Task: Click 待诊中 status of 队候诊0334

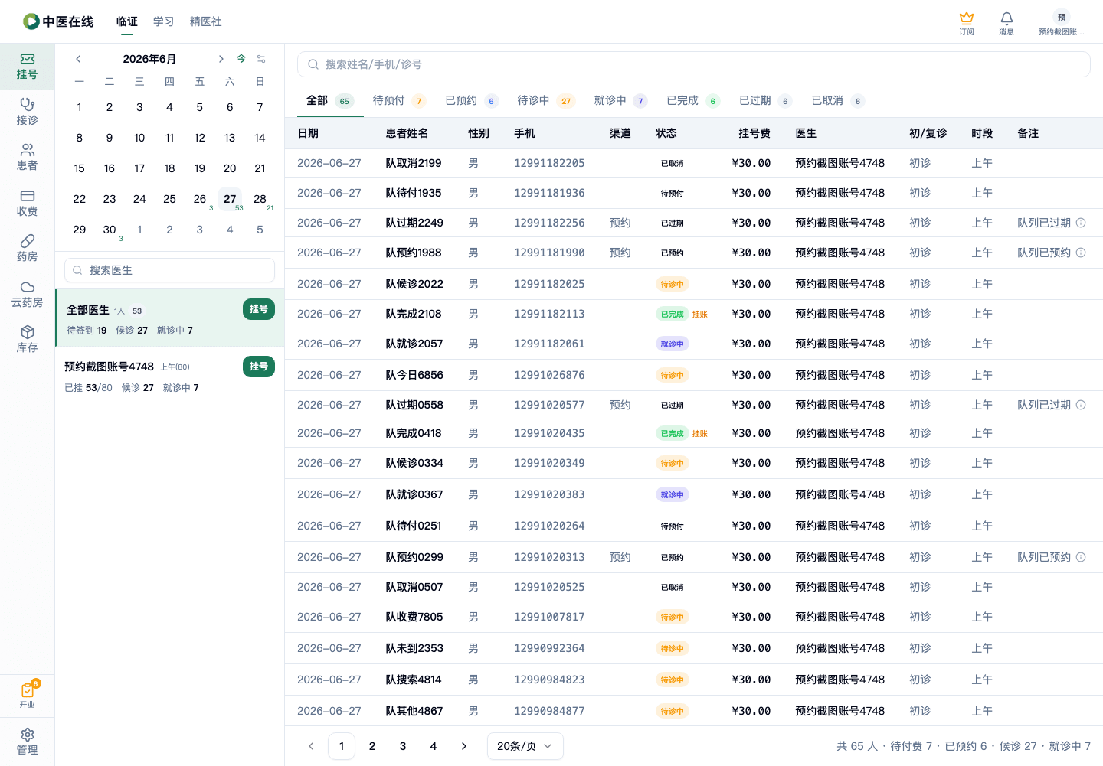Action: (673, 464)
